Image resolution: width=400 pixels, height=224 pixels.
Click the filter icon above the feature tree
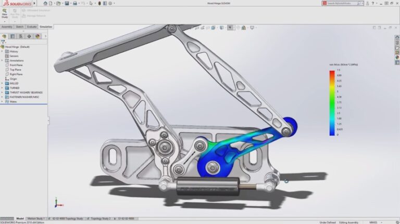coord(3,42)
